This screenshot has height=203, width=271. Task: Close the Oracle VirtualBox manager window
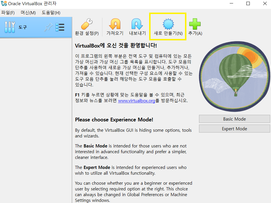[265, 3]
